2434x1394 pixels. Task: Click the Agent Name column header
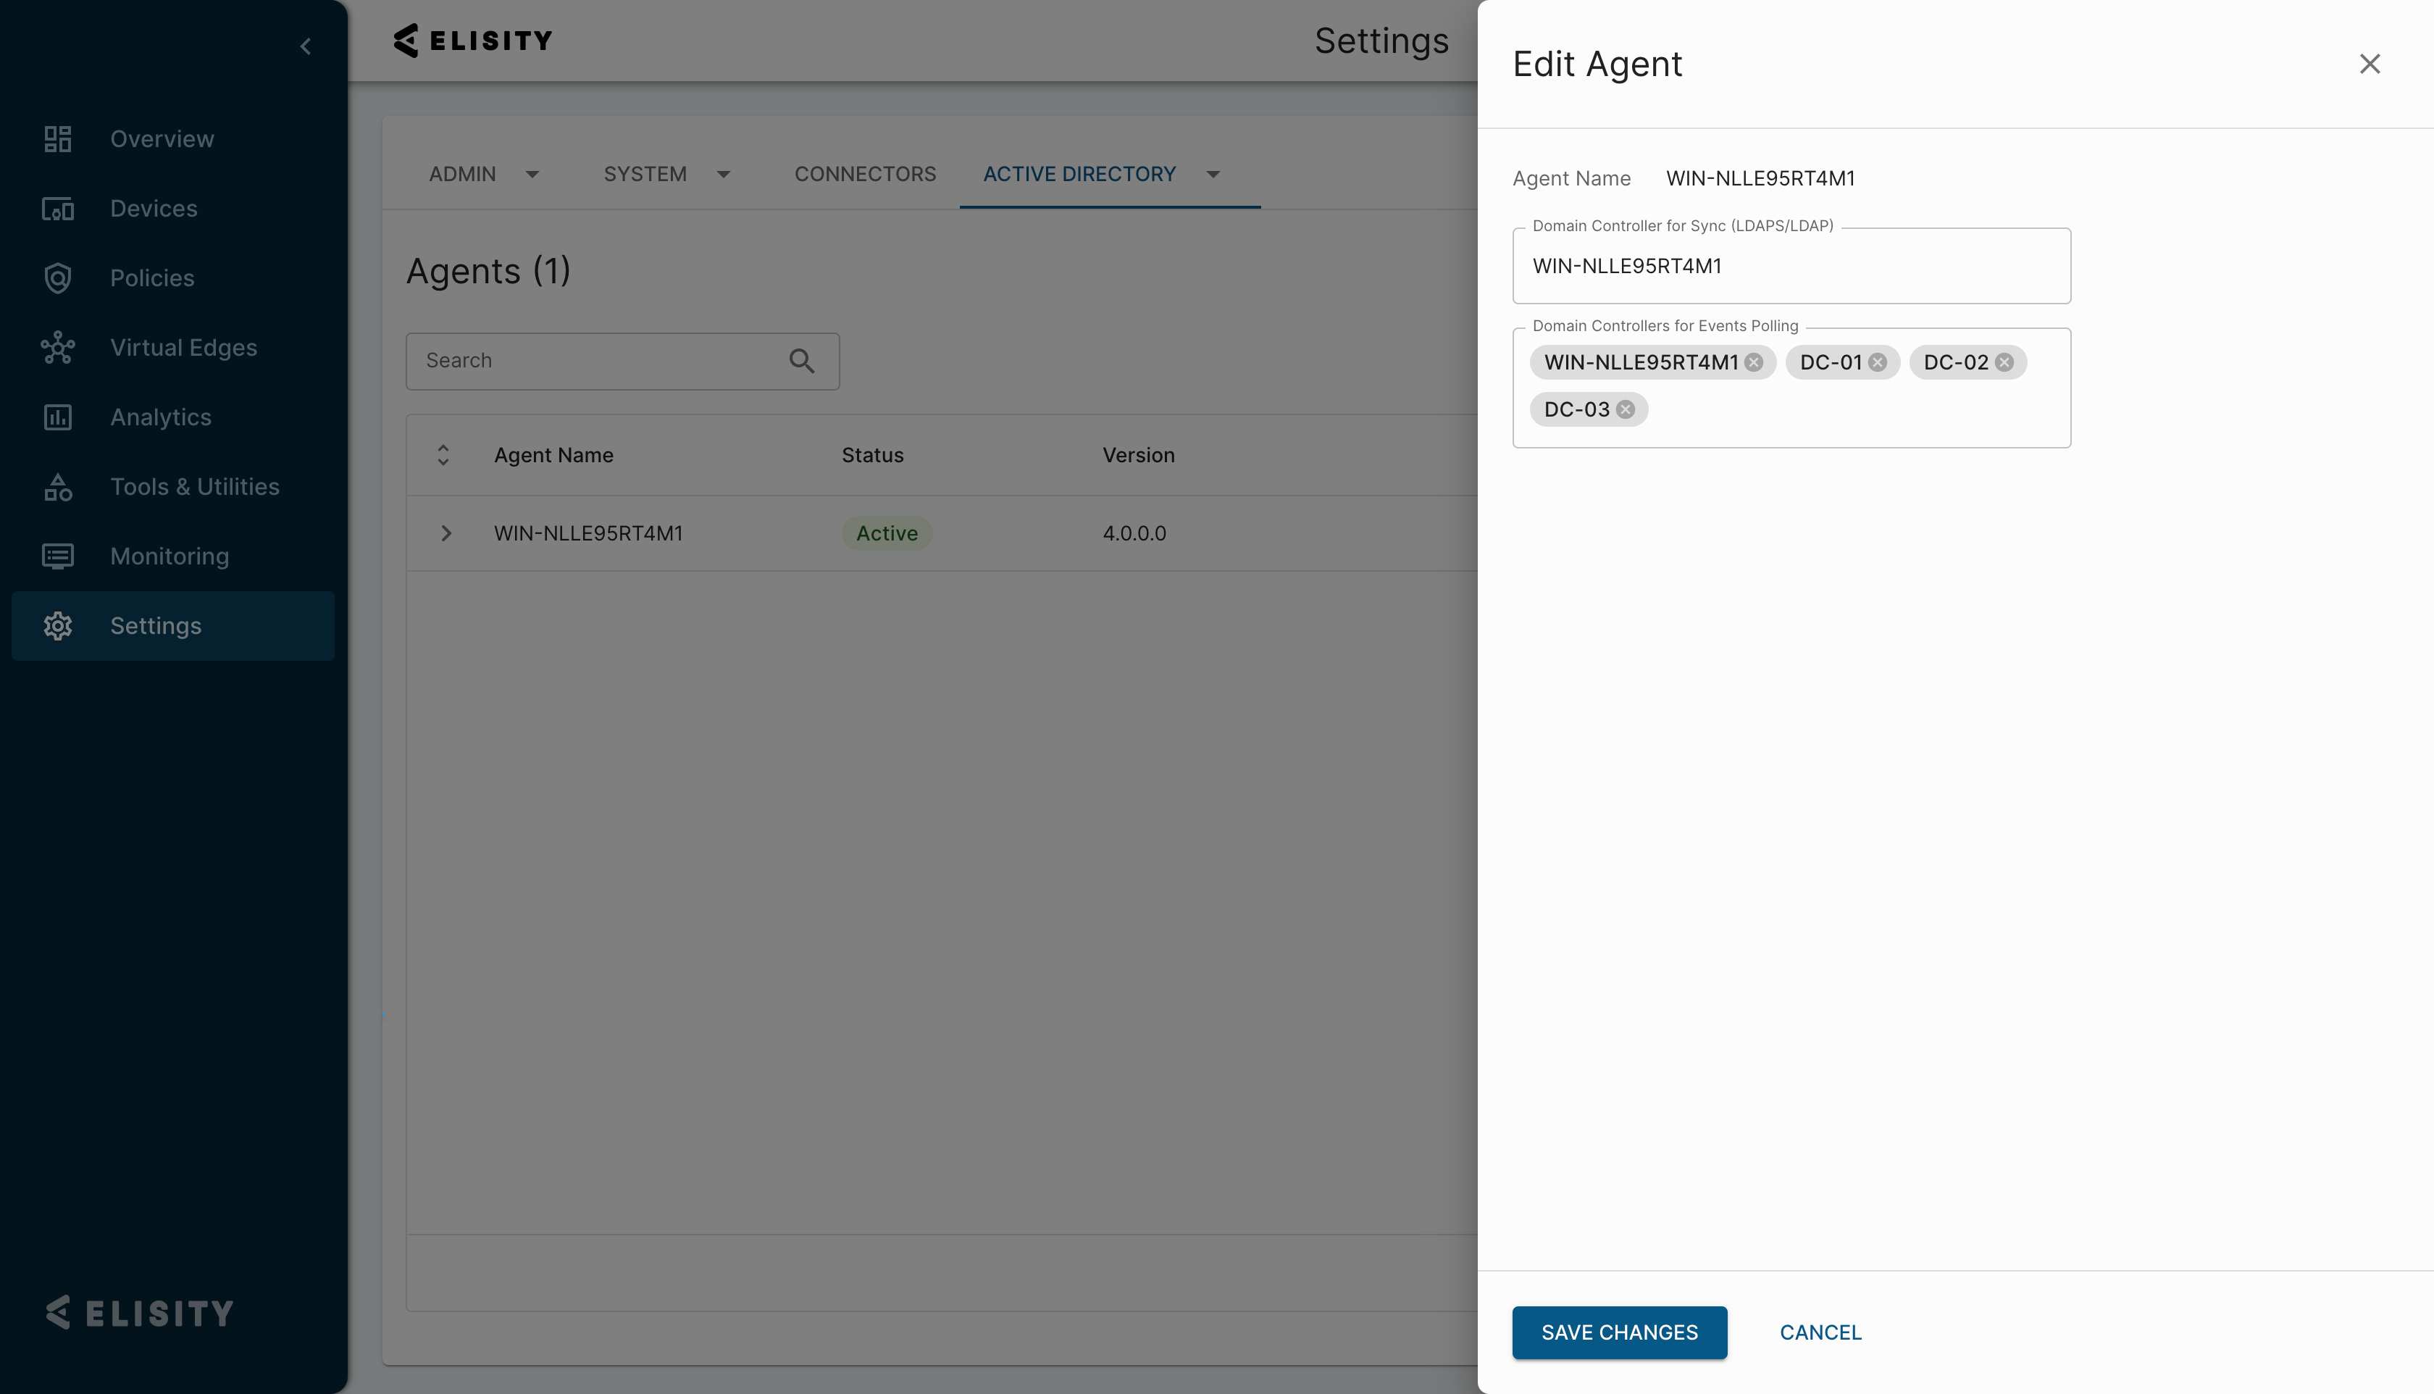pos(553,455)
